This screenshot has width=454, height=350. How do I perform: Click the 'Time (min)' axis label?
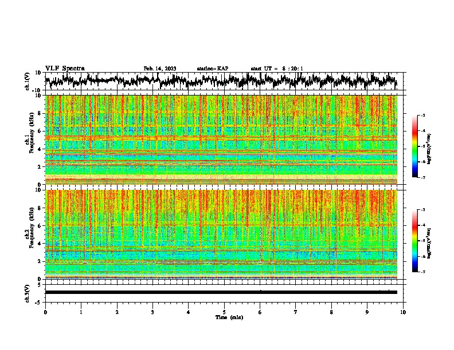tap(229, 317)
